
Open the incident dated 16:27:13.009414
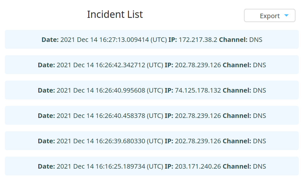[x=152, y=39]
